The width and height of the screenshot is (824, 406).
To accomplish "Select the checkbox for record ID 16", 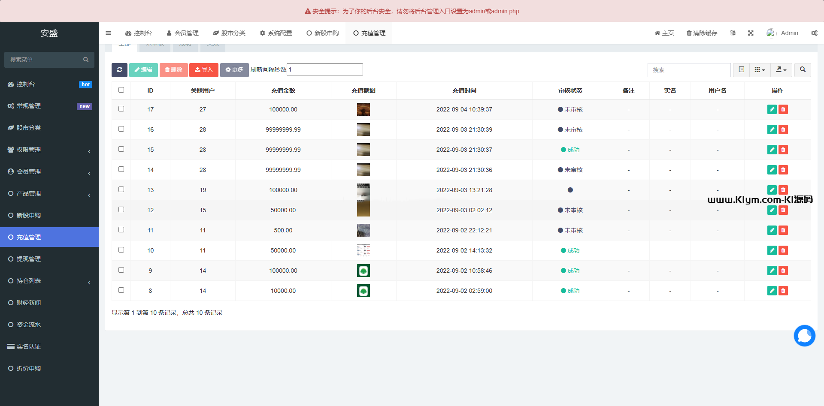I will [121, 129].
